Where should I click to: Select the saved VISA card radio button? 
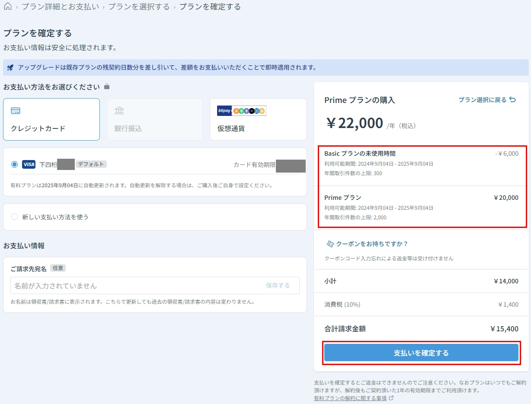[15, 164]
